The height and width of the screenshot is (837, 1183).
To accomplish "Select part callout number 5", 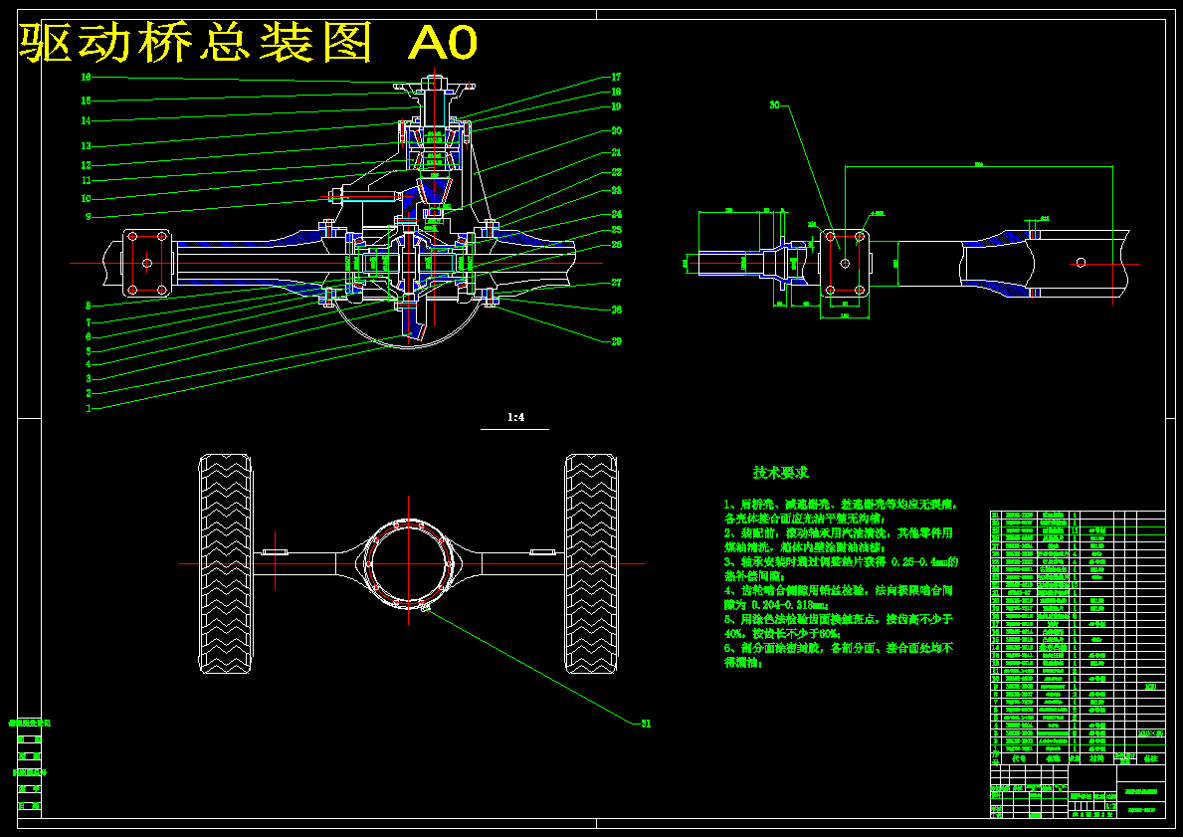I will tap(89, 351).
